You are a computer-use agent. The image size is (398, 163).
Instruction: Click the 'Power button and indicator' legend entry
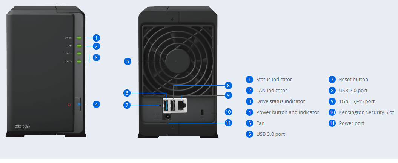[x=287, y=112]
